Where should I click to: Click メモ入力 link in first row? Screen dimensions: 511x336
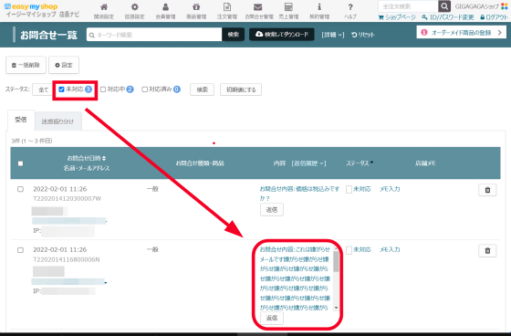390,189
